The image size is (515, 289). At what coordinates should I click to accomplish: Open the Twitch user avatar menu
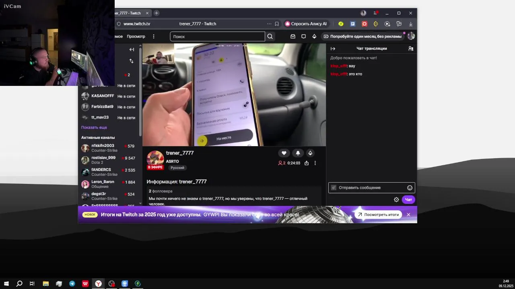pyautogui.click(x=411, y=36)
